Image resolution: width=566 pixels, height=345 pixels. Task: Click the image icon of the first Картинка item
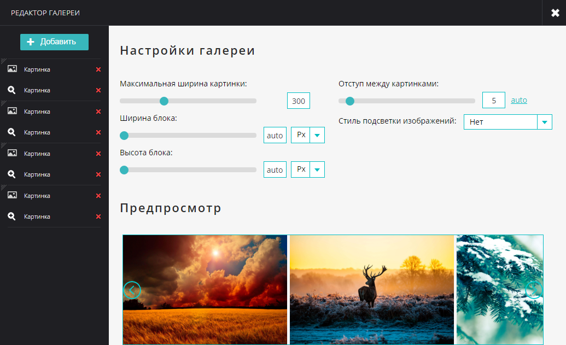pos(11,69)
